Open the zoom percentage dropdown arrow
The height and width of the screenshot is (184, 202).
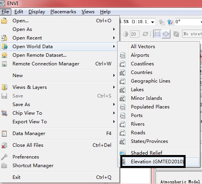coord(152,22)
